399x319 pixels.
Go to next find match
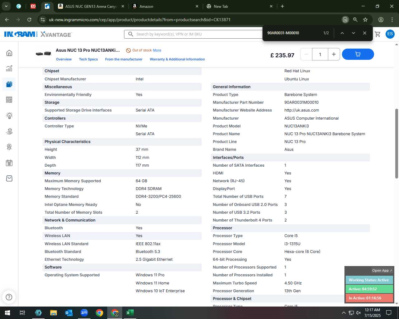[353, 33]
